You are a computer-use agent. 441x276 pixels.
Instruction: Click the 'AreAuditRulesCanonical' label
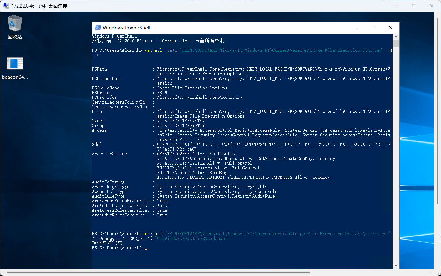coord(119,215)
